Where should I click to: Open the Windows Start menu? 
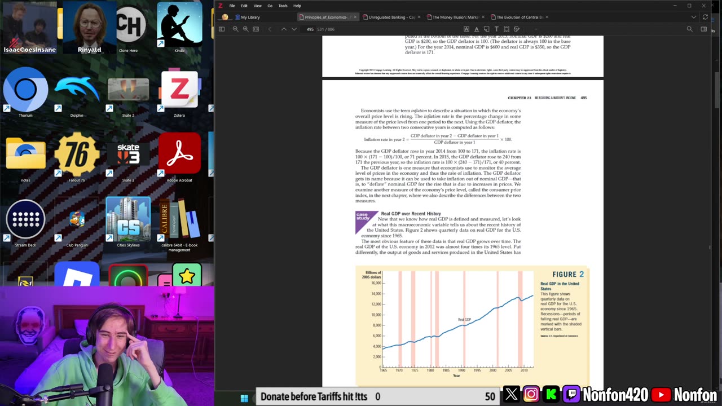pyautogui.click(x=244, y=398)
